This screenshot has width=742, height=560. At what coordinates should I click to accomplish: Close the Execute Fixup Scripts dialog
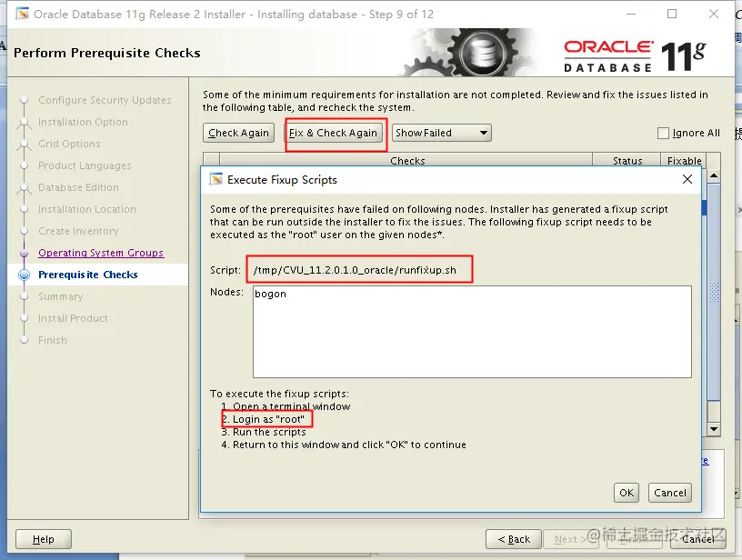687,179
